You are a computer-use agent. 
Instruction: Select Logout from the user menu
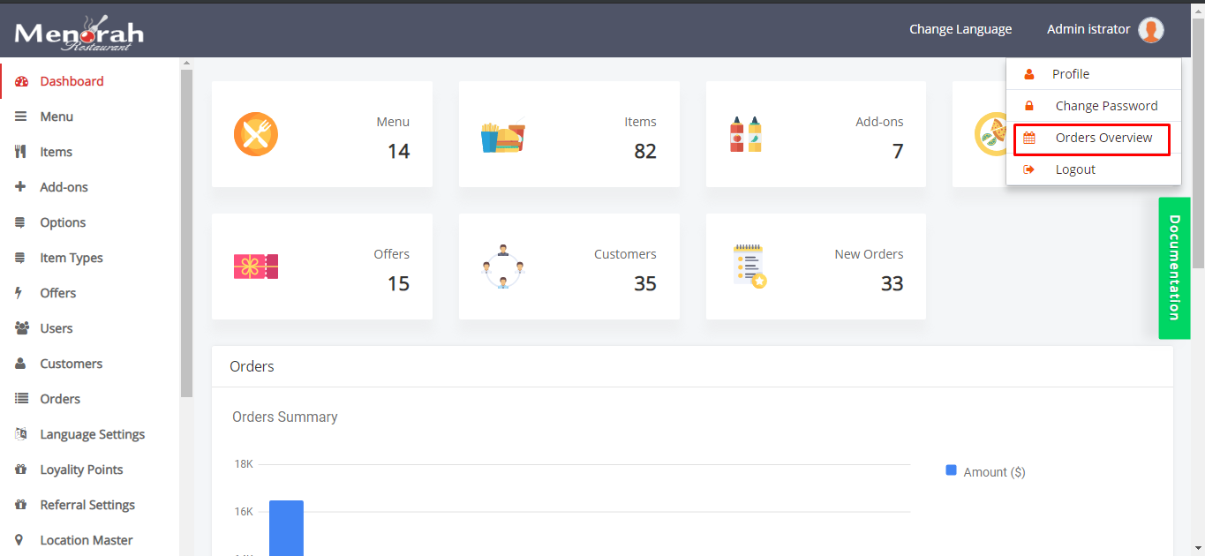tap(1075, 169)
